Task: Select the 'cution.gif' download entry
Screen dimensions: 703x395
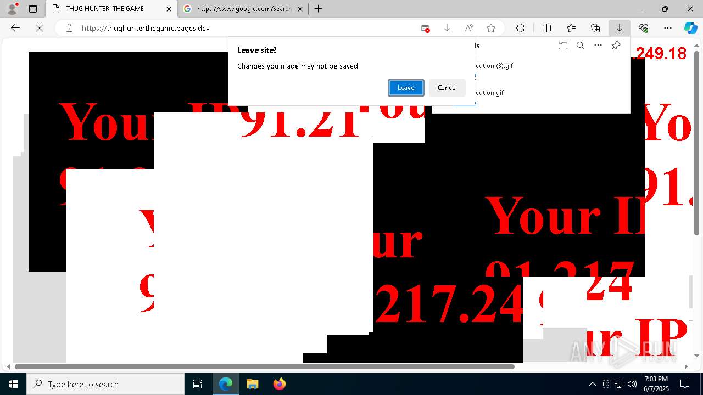Action: [x=489, y=93]
